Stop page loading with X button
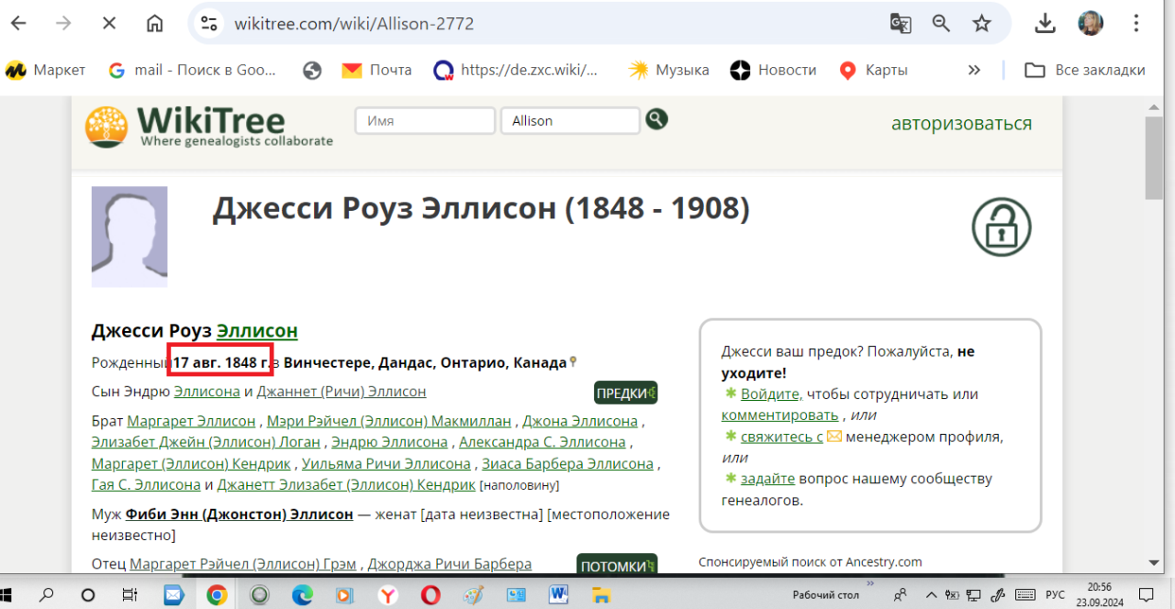Image resolution: width=1175 pixels, height=609 pixels. 108,24
